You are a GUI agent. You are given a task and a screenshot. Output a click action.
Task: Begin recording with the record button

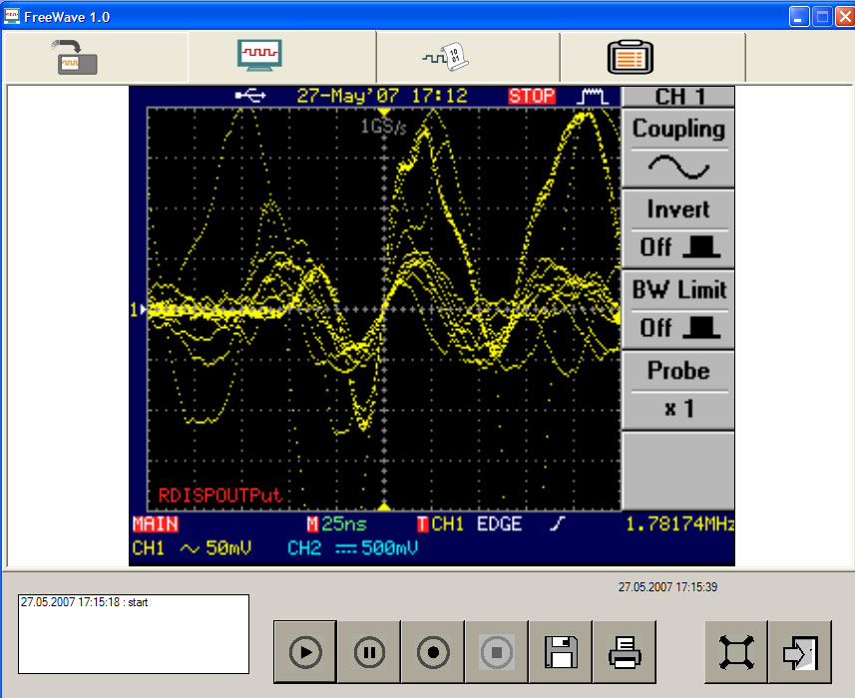tap(433, 652)
